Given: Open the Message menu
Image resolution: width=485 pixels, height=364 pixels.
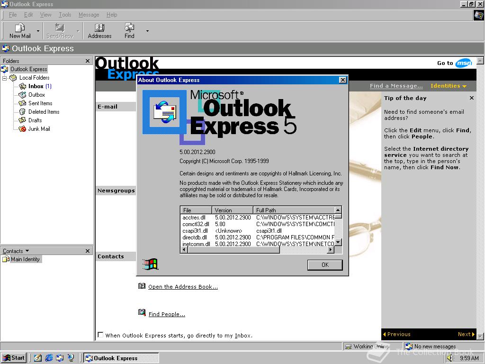Looking at the screenshot, I should [x=89, y=15].
